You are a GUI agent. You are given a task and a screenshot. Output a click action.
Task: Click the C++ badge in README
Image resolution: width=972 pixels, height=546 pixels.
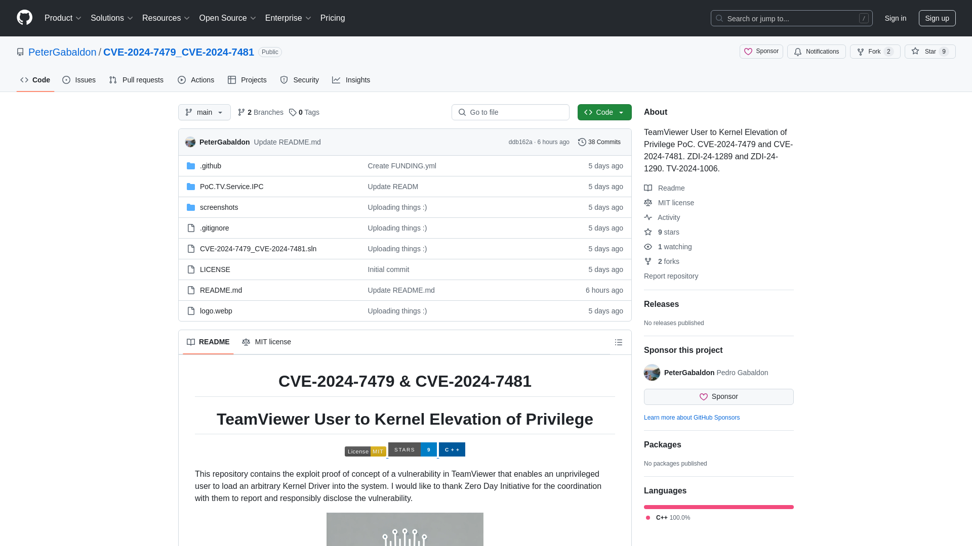click(452, 449)
